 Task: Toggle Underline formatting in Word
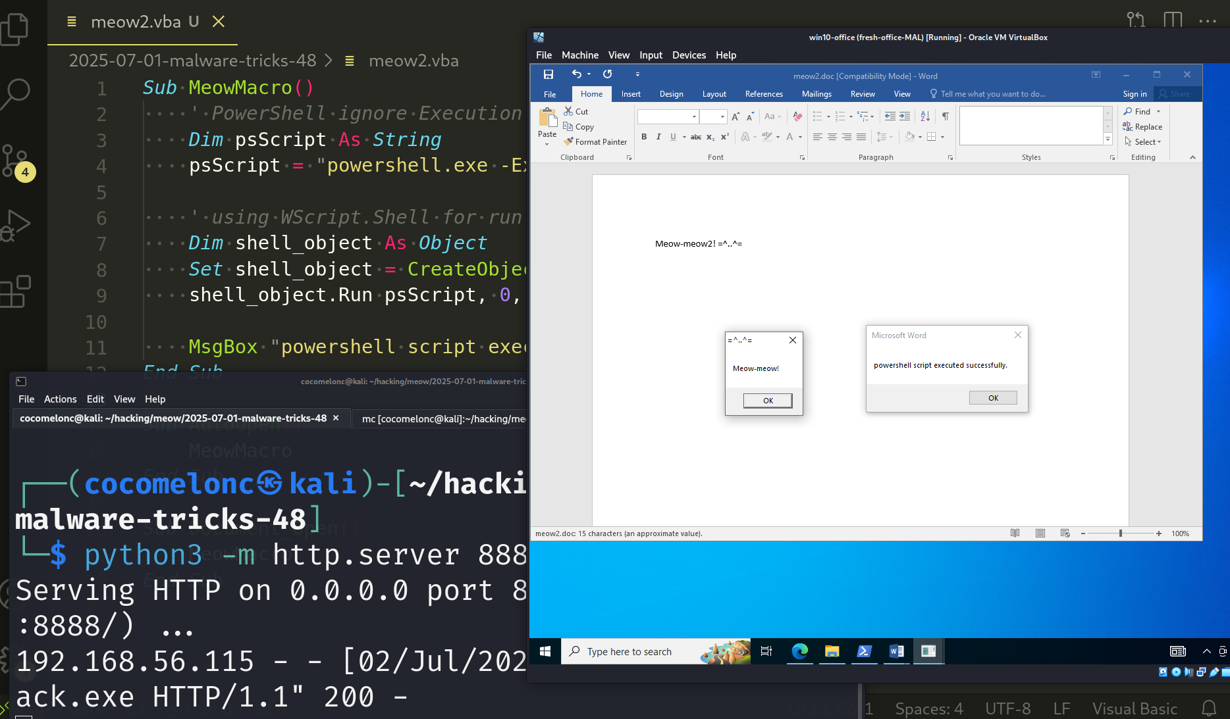tap(673, 137)
